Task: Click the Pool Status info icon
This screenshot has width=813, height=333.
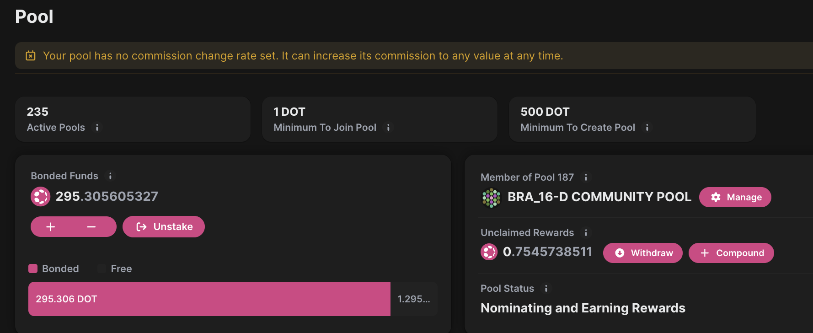Action: (x=546, y=289)
